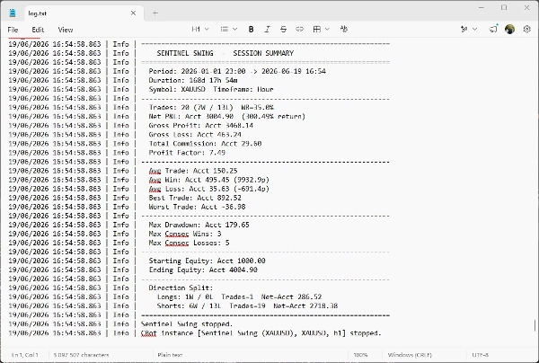Click the Total Commission line
Screen dimensions: 539x363
[205, 144]
